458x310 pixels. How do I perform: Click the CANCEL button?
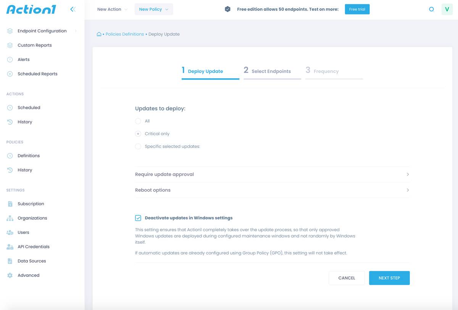click(x=347, y=278)
